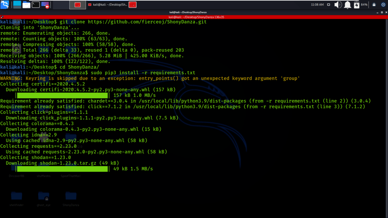The width and height of the screenshot is (388, 218).
Task: Open the Kali applications menu
Action: pyautogui.click(x=5, y=4)
